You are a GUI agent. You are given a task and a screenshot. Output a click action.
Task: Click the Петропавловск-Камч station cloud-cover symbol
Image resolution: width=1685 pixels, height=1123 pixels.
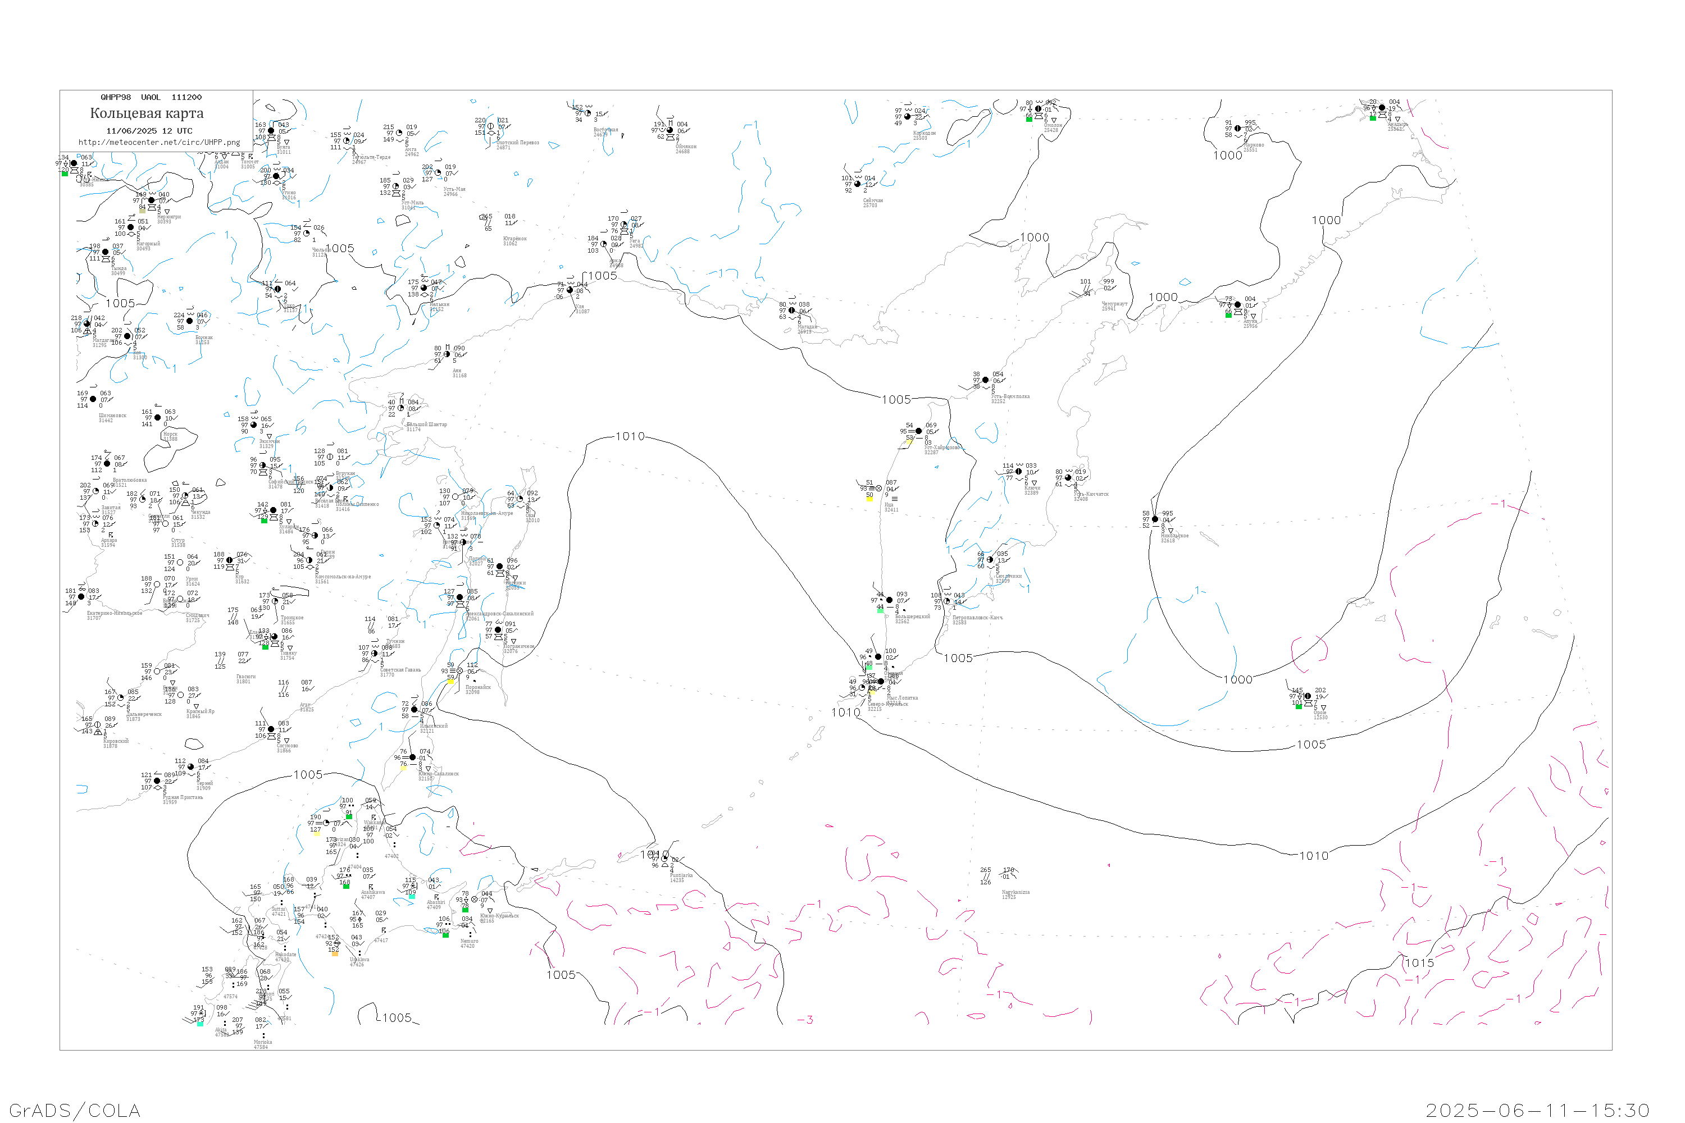[947, 601]
